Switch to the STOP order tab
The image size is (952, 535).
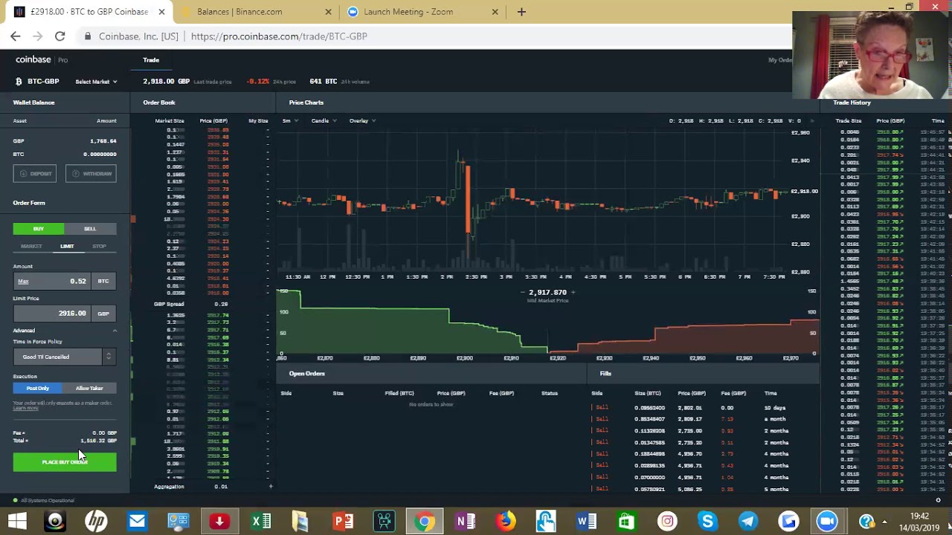point(99,246)
